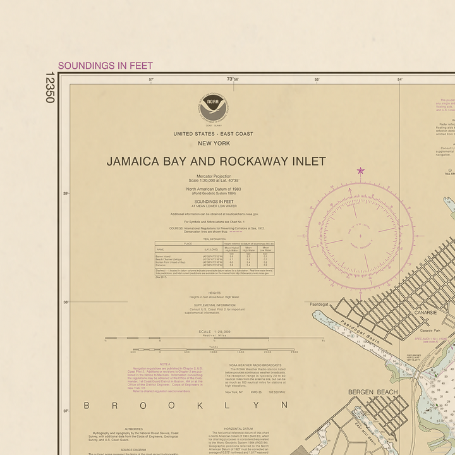Click the NOAA emblem logo
The width and height of the screenshot is (455, 455).
pos(214,108)
